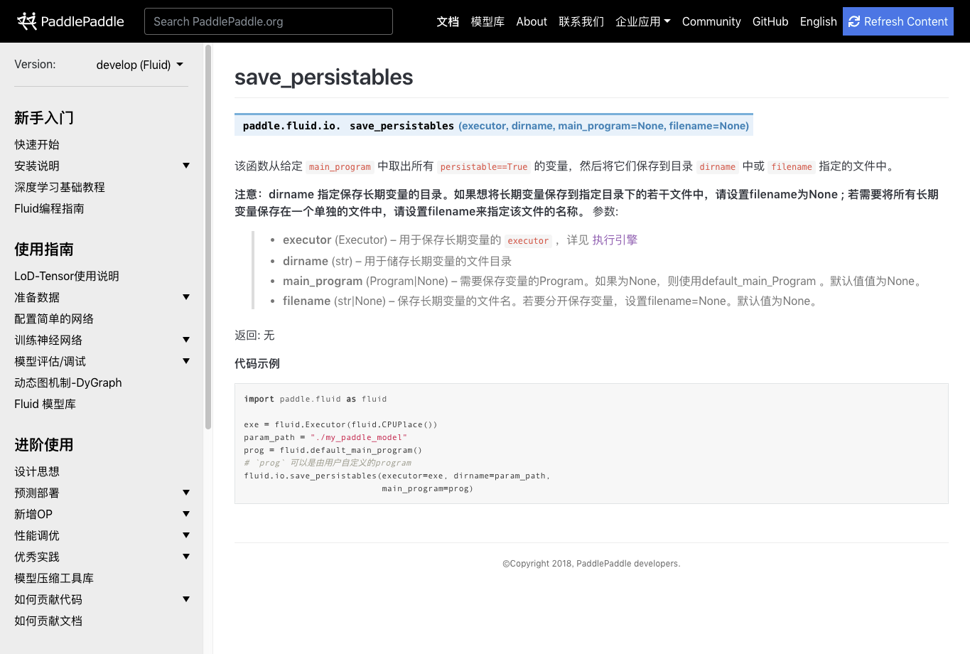Open the 模型库 nav item
The width and height of the screenshot is (970, 654).
click(487, 21)
